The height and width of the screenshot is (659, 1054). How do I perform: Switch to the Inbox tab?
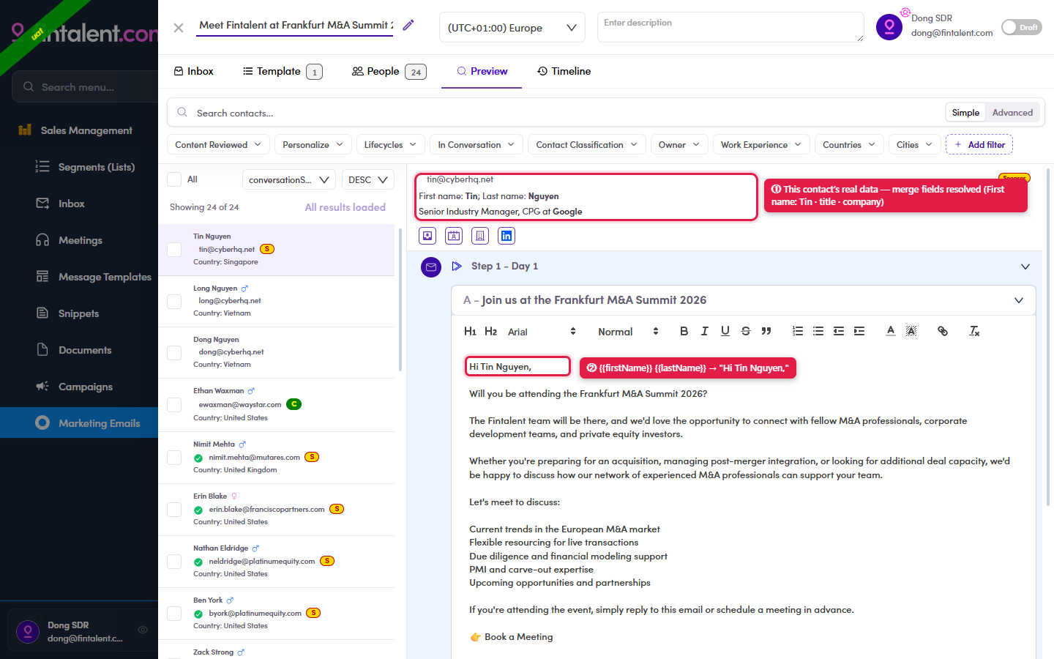click(x=193, y=71)
